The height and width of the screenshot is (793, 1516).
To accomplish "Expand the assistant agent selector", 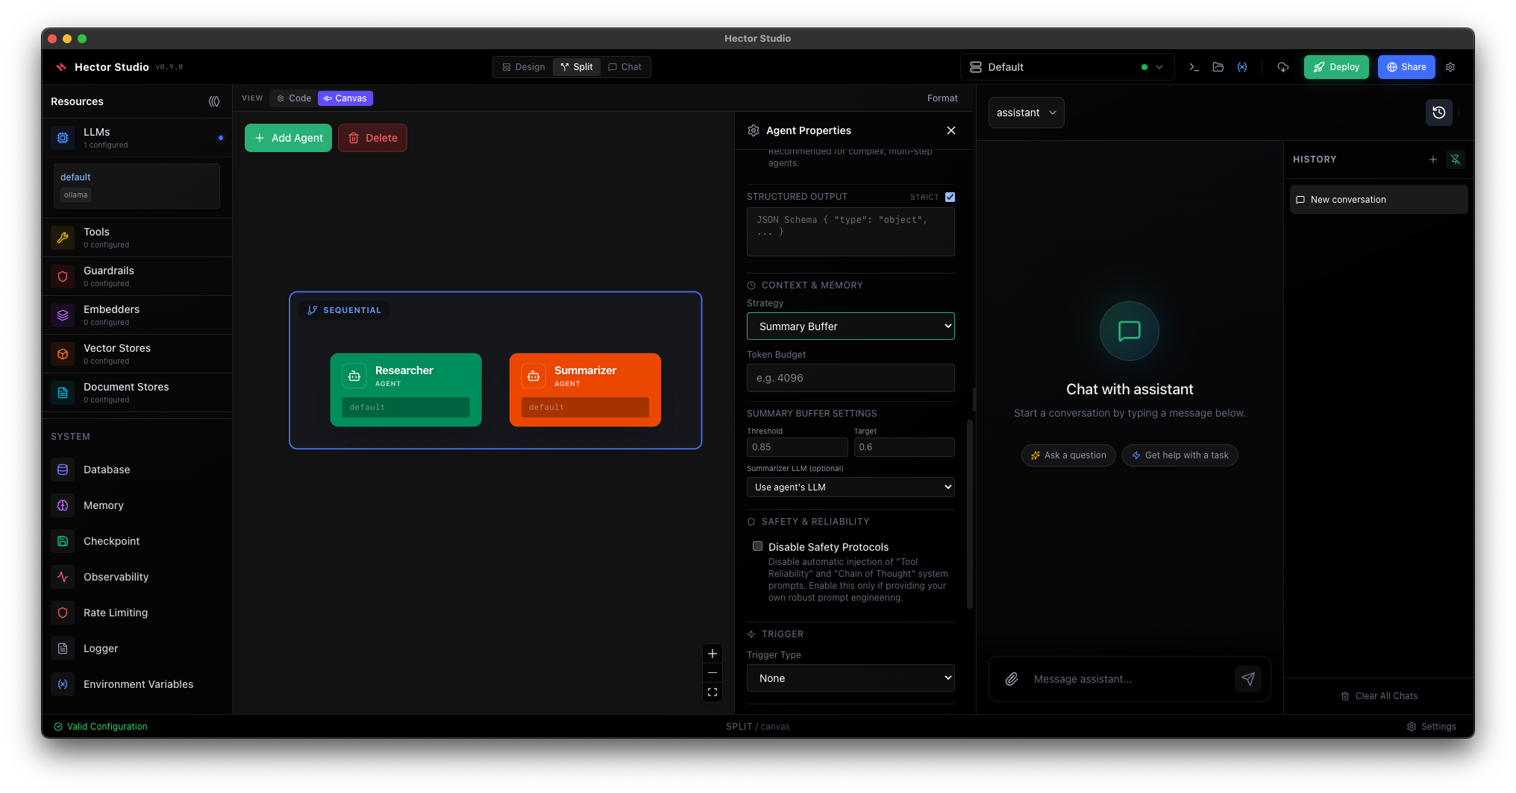I will [x=1026, y=113].
